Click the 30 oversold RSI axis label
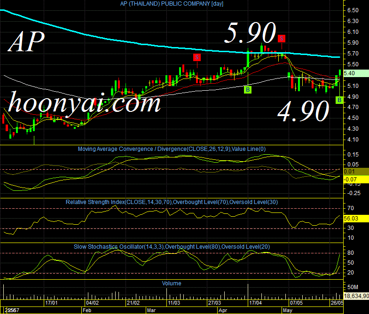Screen dimensions: 369x314 tap(350, 228)
